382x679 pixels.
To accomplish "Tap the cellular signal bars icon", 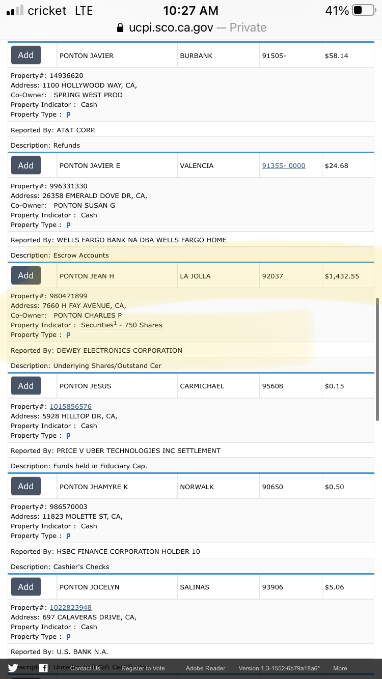I will coord(15,10).
